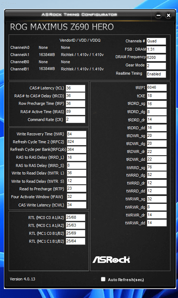The image size is (178, 298).
Task: Click the tRDRD_dd value field
Action: click(157, 128)
